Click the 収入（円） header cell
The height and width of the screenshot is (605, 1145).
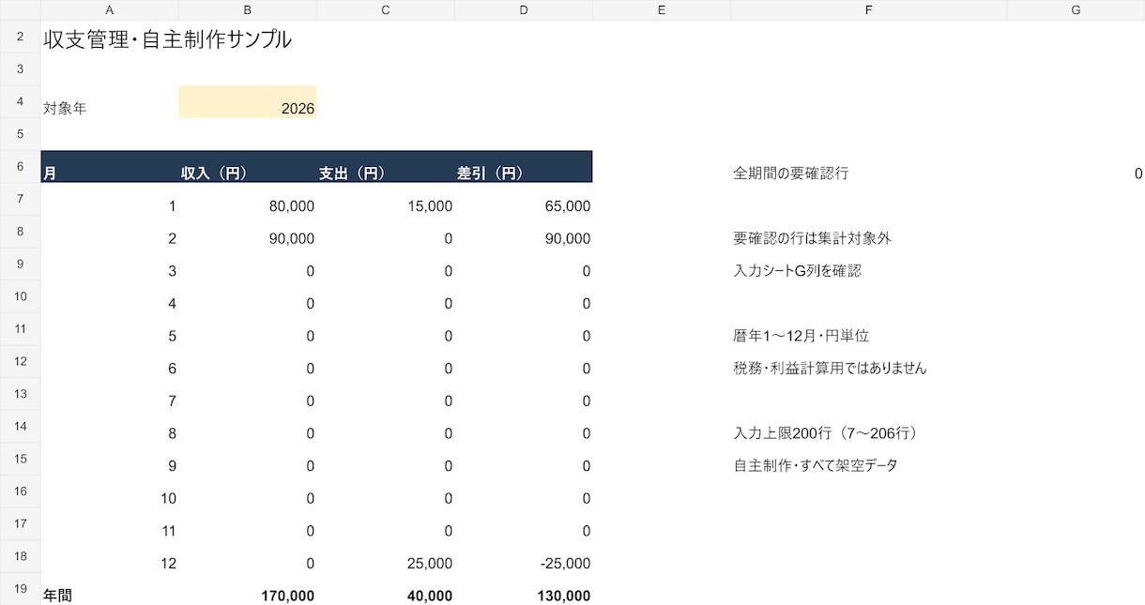248,166
